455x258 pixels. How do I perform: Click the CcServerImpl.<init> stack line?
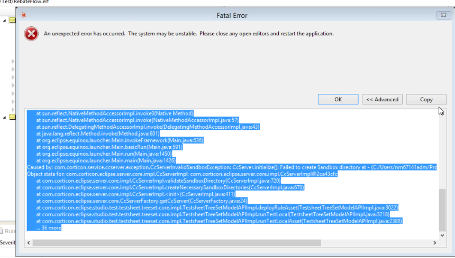coord(135,194)
